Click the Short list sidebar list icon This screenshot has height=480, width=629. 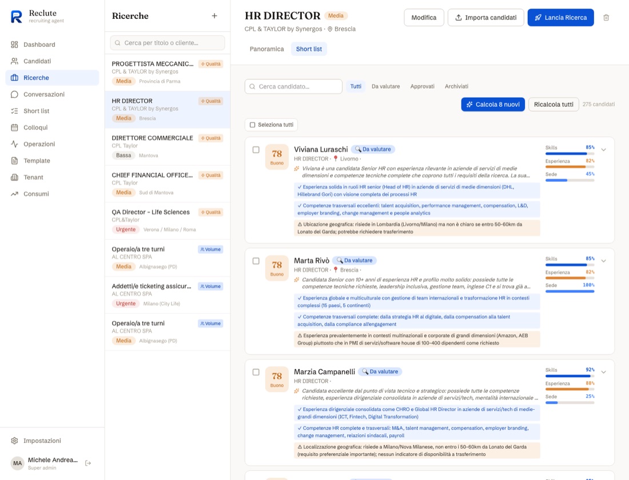(14, 111)
